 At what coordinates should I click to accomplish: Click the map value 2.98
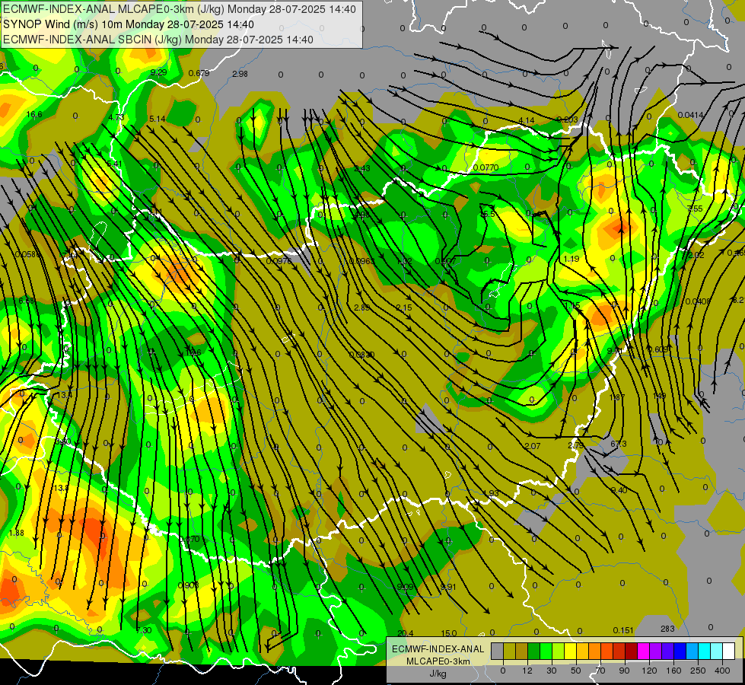tap(240, 74)
